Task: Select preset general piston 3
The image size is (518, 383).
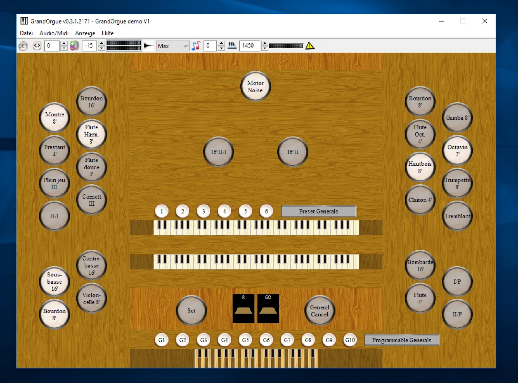Action: pos(203,211)
